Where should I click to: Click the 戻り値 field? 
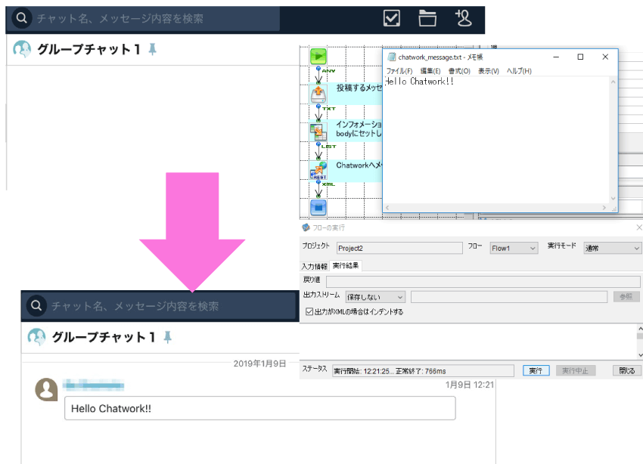click(x=483, y=281)
